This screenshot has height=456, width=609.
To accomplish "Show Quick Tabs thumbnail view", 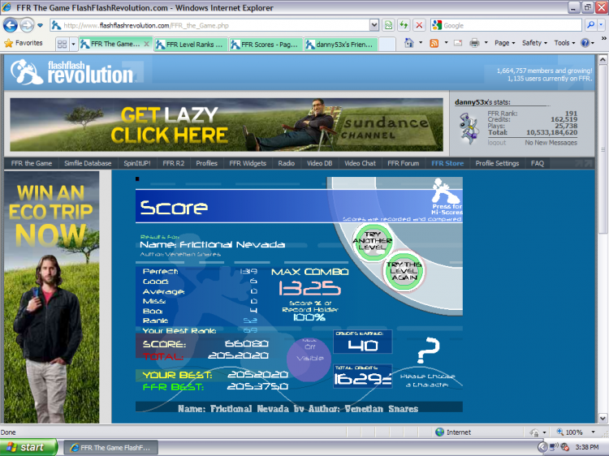I will point(62,44).
